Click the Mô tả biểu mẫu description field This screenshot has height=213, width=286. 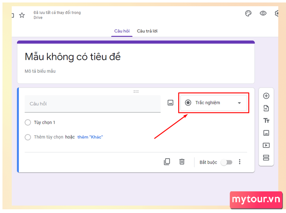point(40,71)
